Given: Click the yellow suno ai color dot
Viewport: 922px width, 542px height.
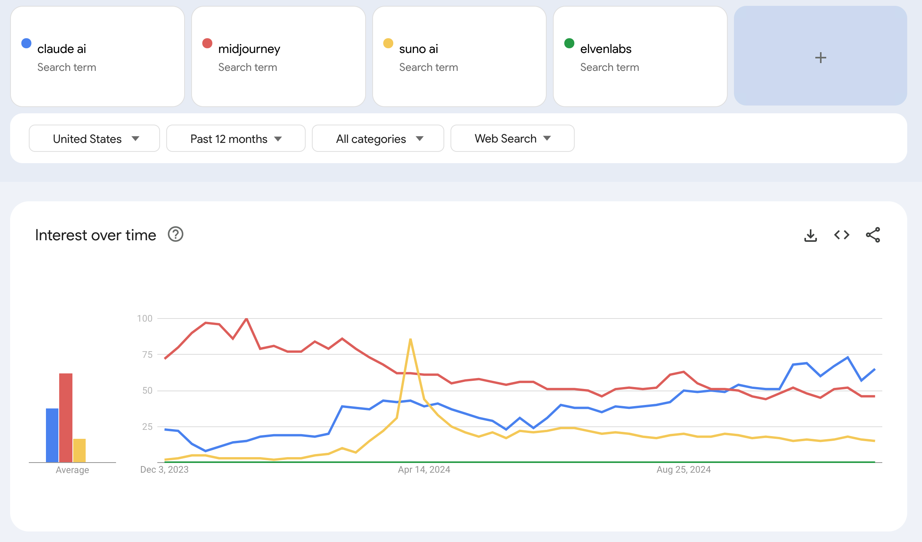Looking at the screenshot, I should tap(388, 43).
